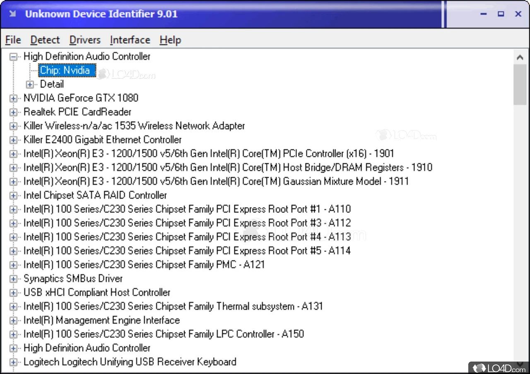Expand PCI Express Root Port #5 node
Viewport: 530px width, 374px height.
click(x=14, y=251)
